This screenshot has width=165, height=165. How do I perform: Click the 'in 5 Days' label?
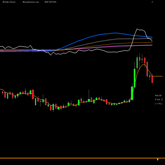[x=158, y=104]
